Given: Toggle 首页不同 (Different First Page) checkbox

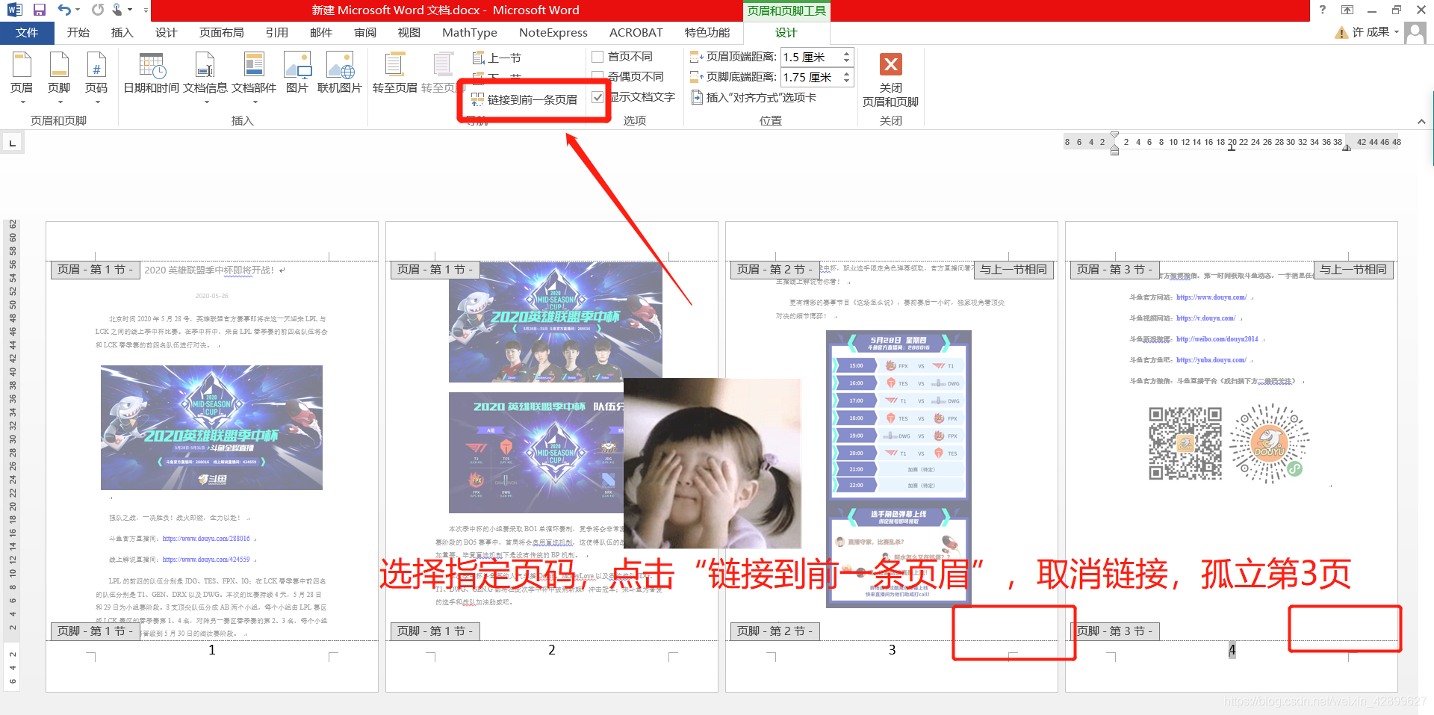Looking at the screenshot, I should click(597, 57).
